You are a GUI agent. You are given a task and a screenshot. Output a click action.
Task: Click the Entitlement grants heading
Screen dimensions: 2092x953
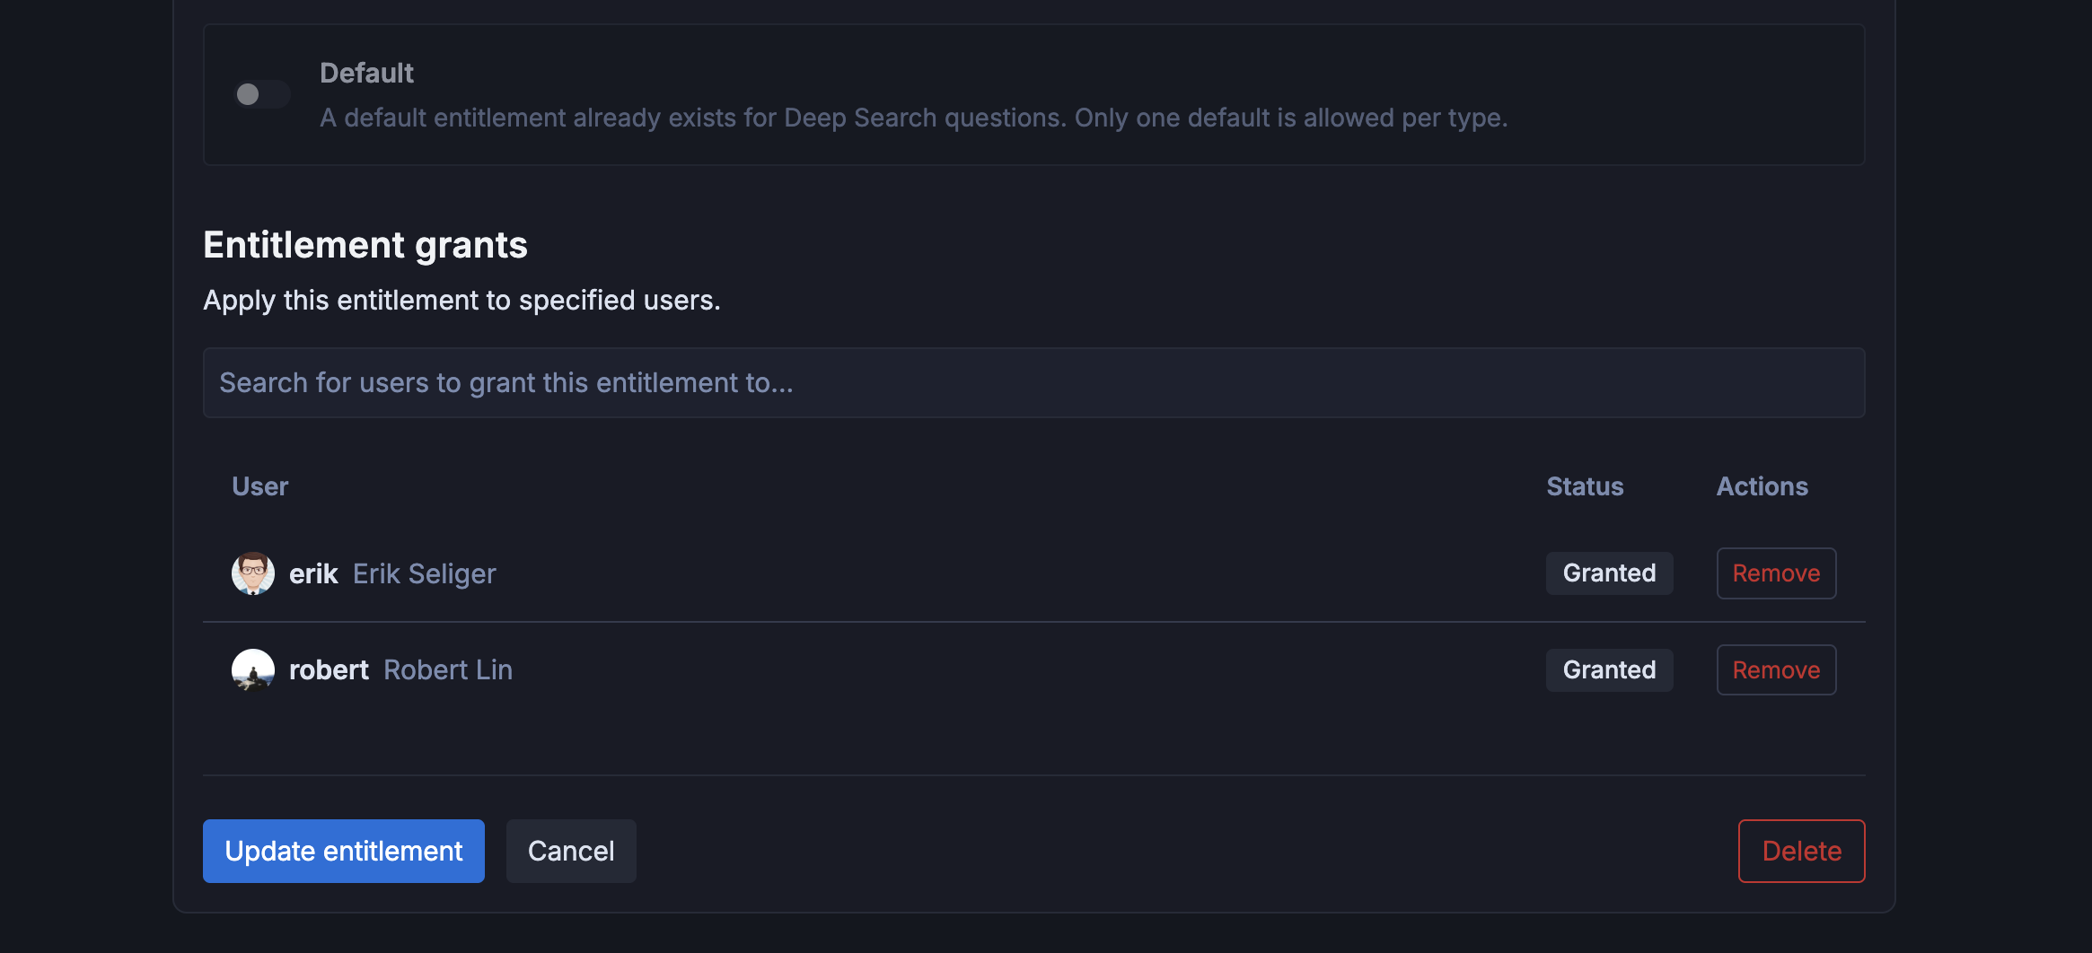pos(365,244)
